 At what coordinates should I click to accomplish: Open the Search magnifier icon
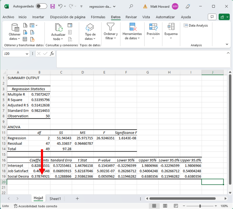point(131,6)
